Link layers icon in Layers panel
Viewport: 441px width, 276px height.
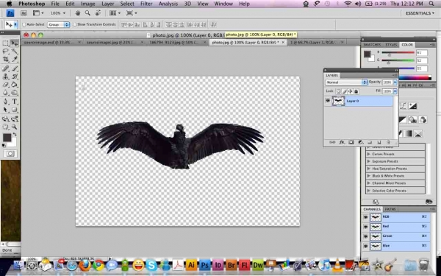click(332, 143)
